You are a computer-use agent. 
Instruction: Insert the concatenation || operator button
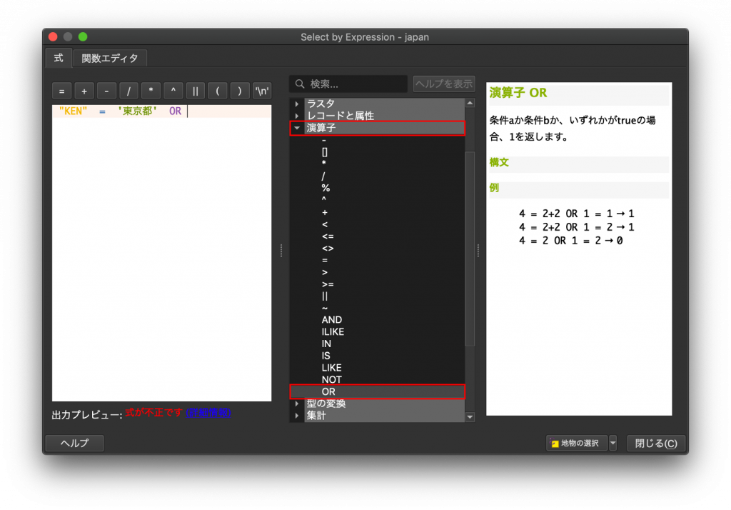point(196,91)
